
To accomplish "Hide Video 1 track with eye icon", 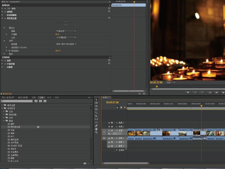I will 109,131.
